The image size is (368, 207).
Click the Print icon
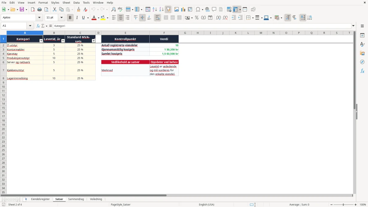pos(40,10)
